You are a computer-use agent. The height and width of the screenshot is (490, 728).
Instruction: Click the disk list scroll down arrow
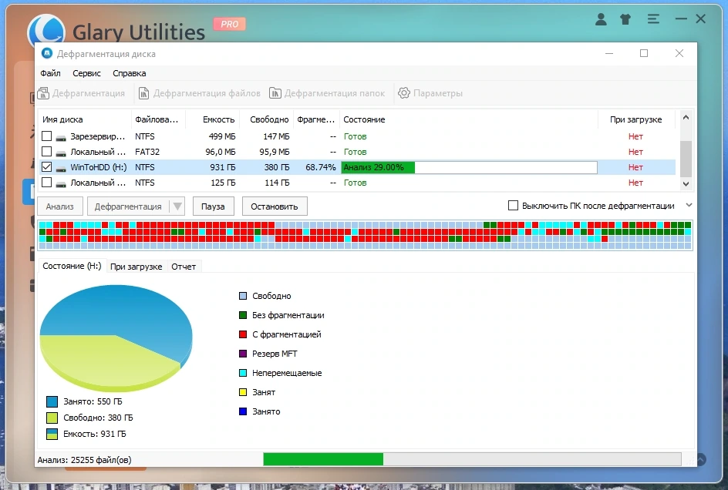tap(686, 183)
